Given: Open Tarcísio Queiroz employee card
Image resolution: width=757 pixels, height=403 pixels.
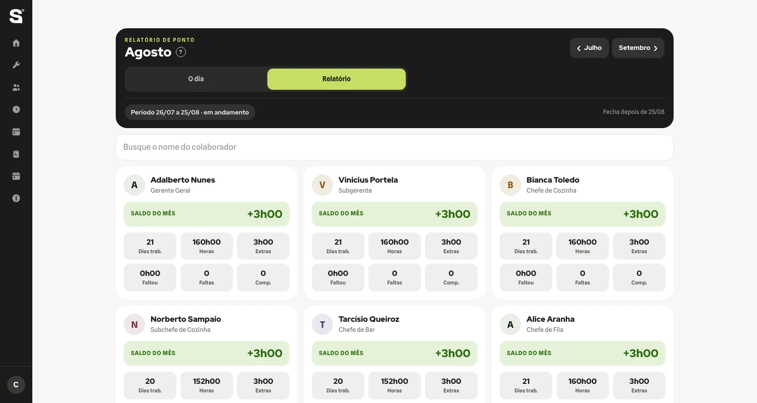Looking at the screenshot, I should click(x=395, y=354).
